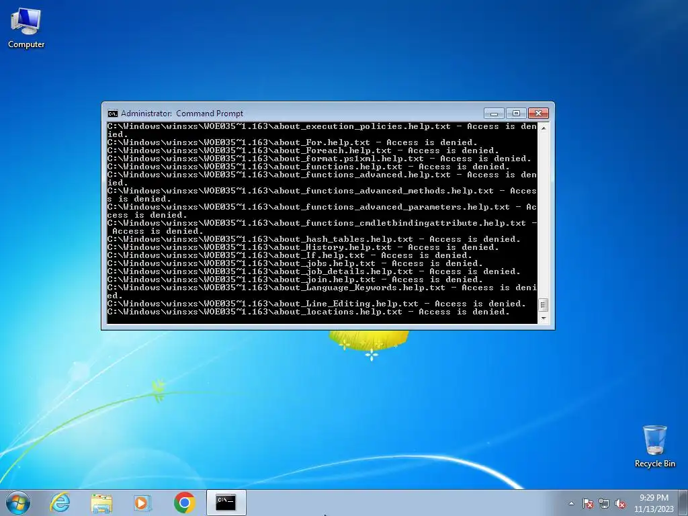Click the about_Line_Editing.help.txt output line
This screenshot has height=516, width=688.
click(x=316, y=304)
